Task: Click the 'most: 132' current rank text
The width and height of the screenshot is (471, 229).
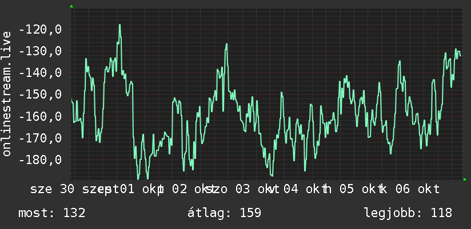Action: tap(52, 213)
